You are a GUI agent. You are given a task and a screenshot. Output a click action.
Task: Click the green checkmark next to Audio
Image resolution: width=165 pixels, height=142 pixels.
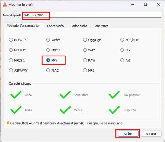click(x=16, y=110)
